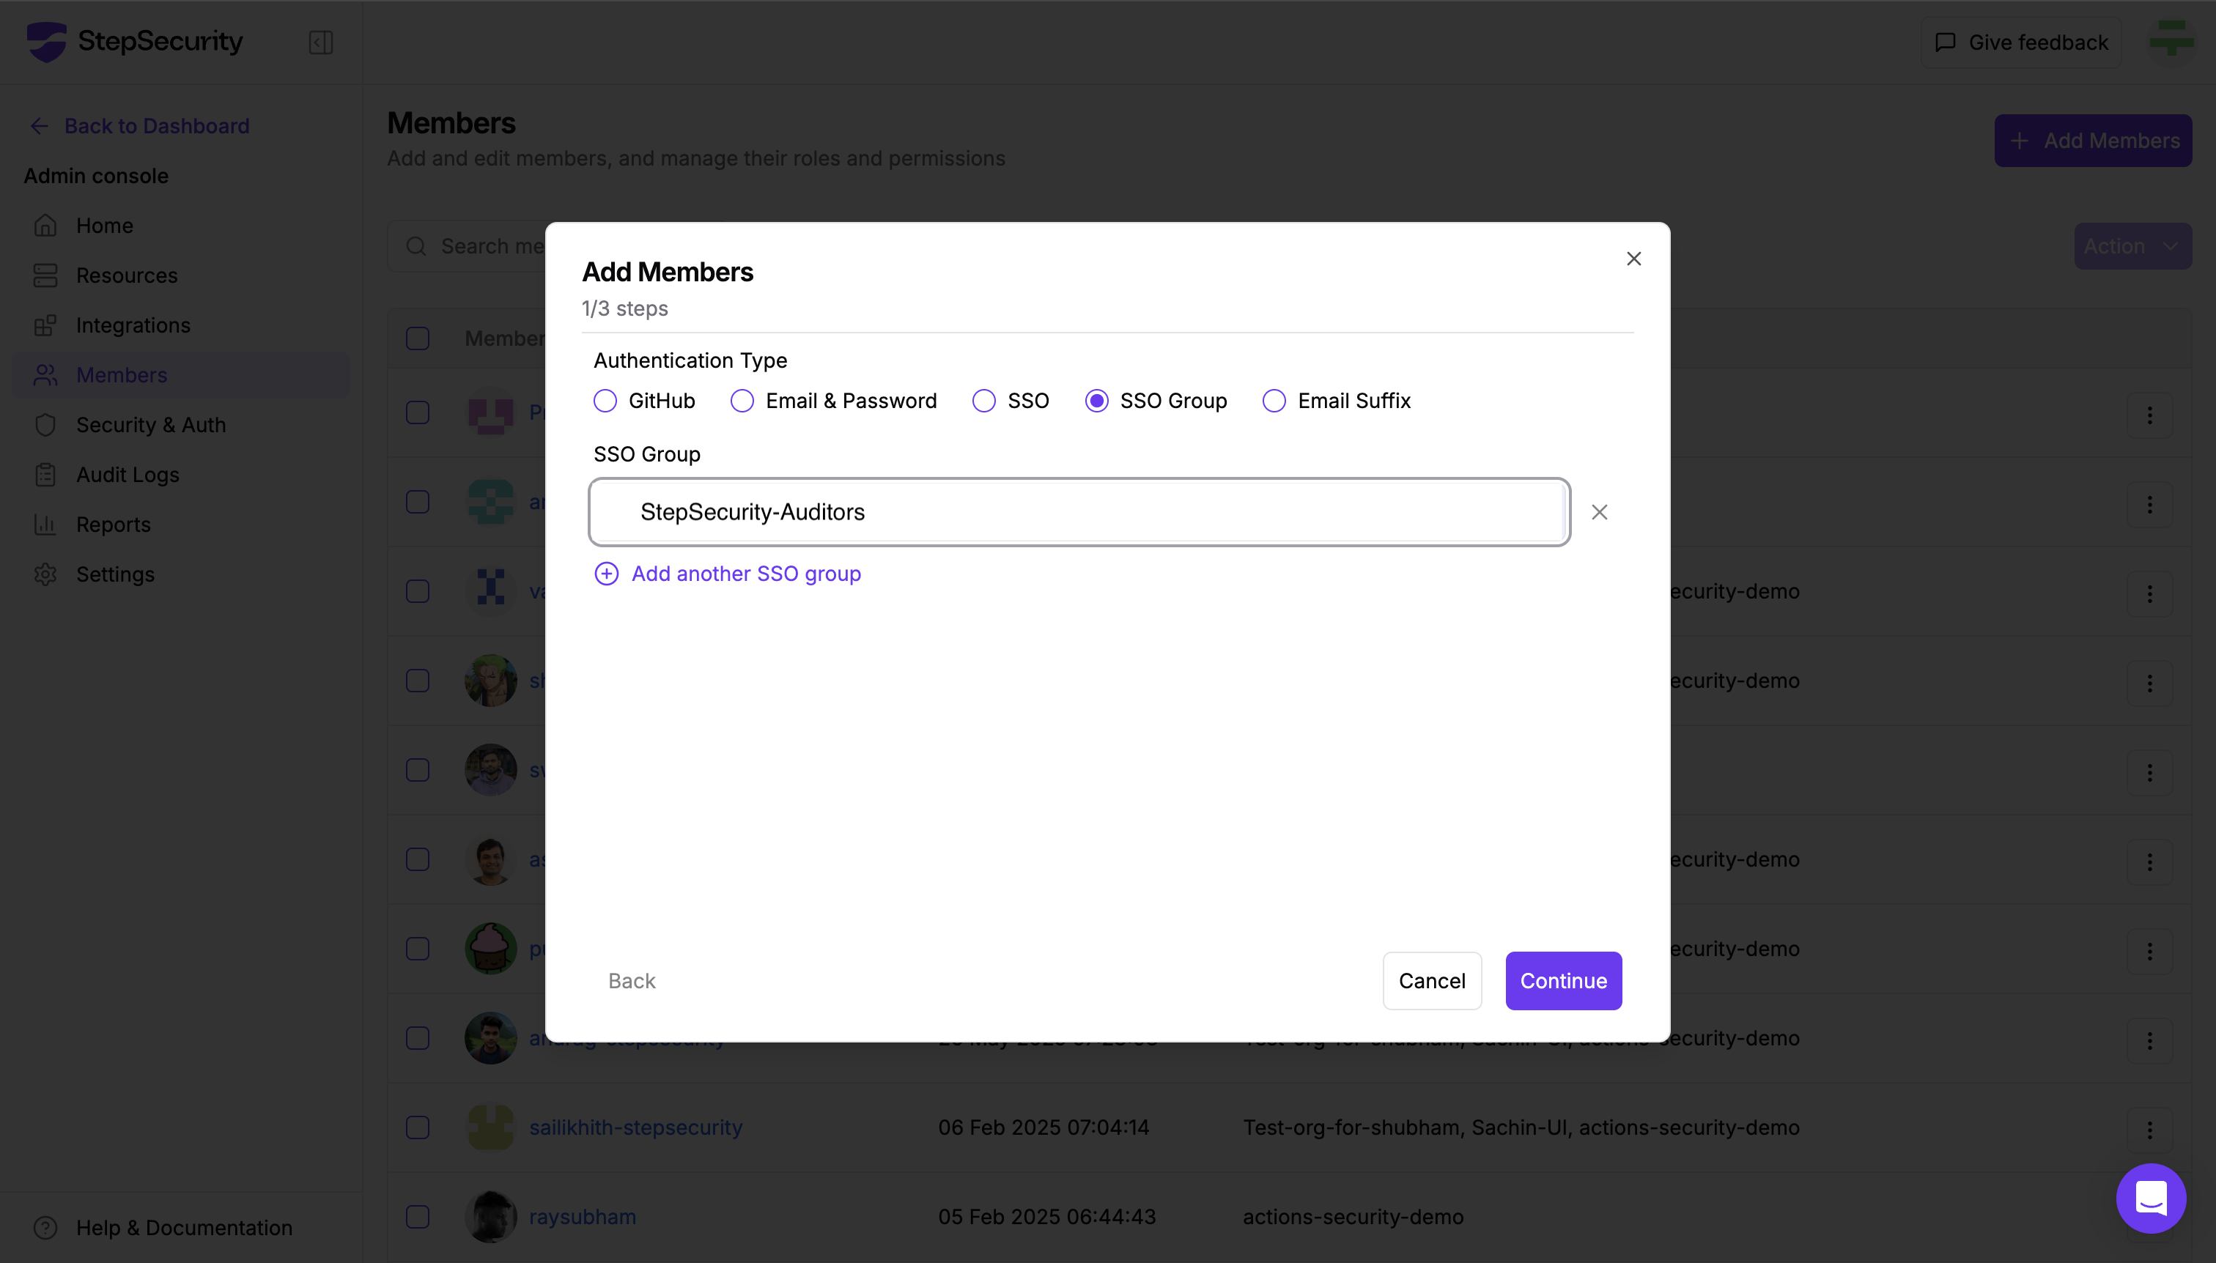Pick the SSO authentication radio button

point(983,401)
